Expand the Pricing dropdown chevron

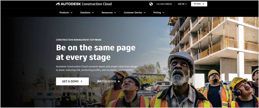point(163,13)
